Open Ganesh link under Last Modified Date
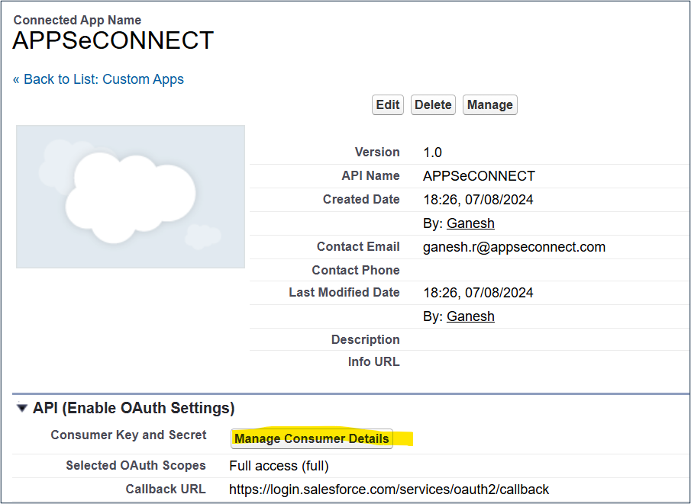 [x=470, y=316]
